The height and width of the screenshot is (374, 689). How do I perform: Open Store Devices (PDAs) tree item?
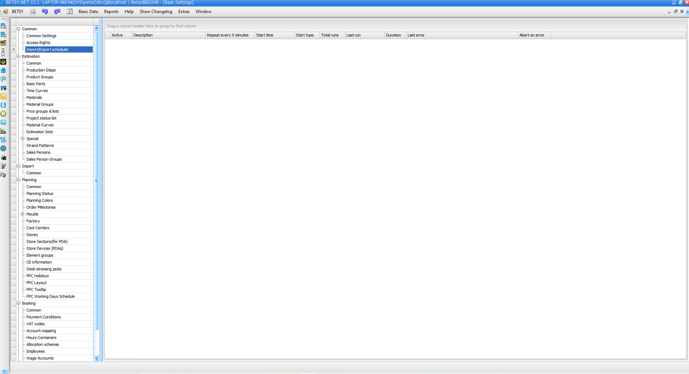tap(45, 248)
